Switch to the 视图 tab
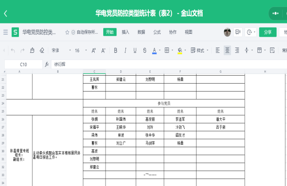 (x=189, y=32)
